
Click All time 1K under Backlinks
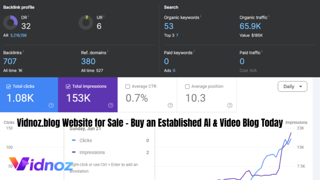pos(13,71)
